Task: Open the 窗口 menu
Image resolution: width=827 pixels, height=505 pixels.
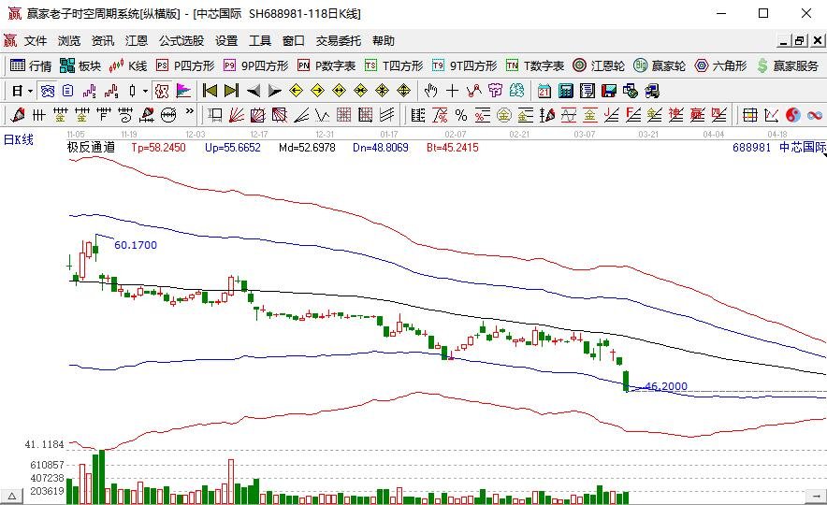Action: pos(293,40)
